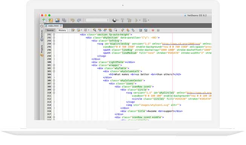This screenshot has width=246, height=145.
Task: Click the browser globe icon
Action: pos(115,20)
